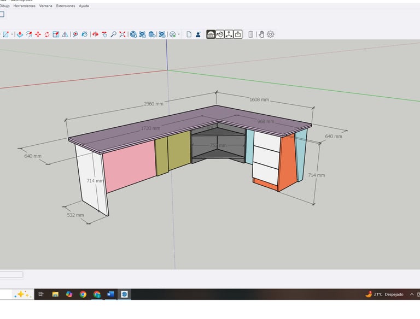Open Chrome from the Windows taskbar
420x319 pixels.
coord(83,294)
